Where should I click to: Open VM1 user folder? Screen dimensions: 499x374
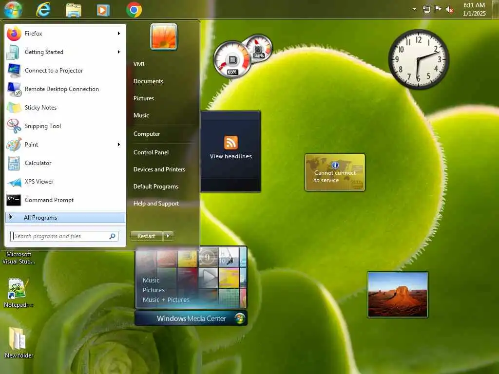click(139, 64)
